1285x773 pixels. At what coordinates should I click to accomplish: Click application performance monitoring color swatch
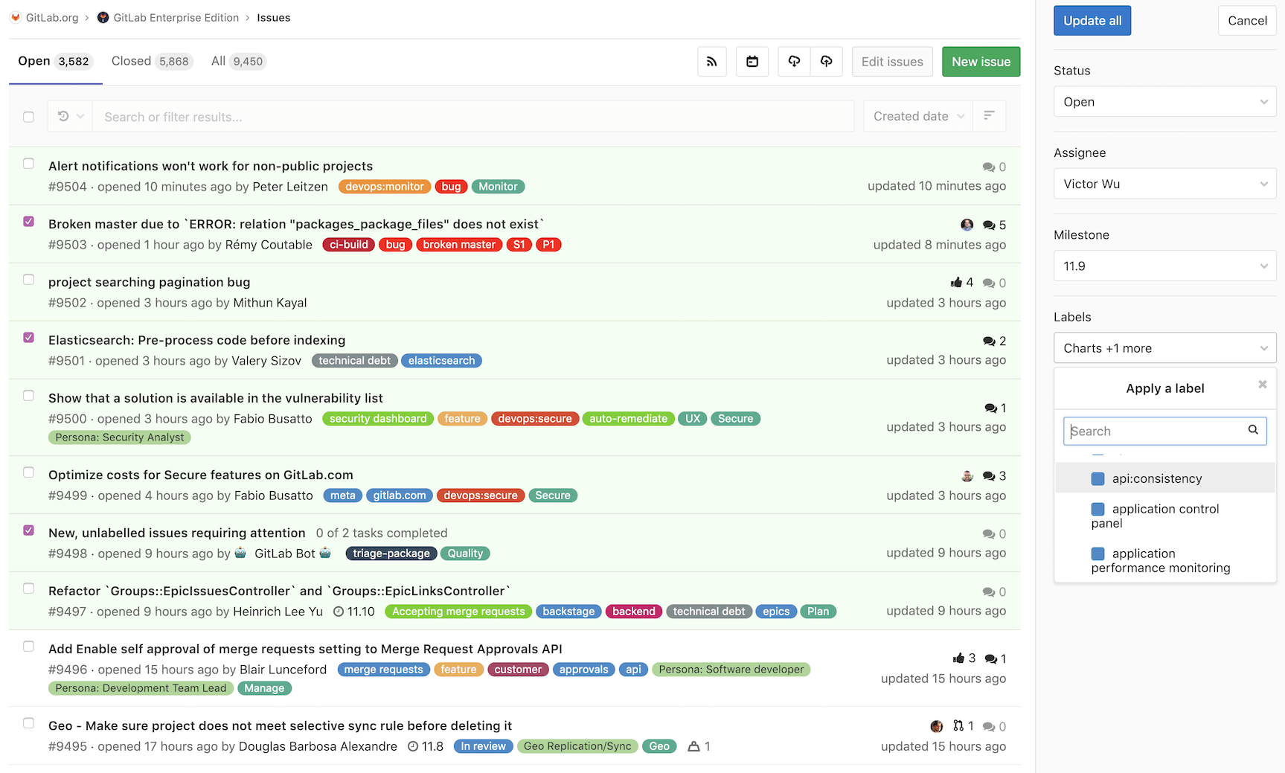click(1097, 554)
